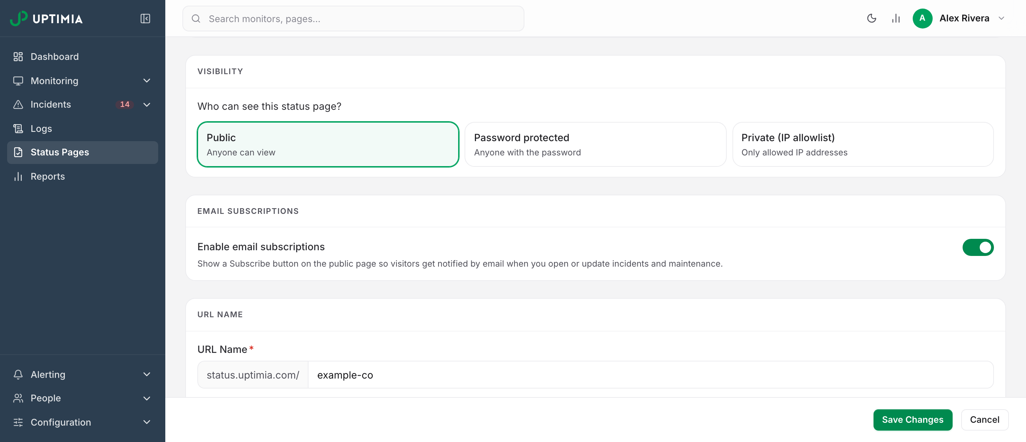Click the Incidents warning triangle icon
The height and width of the screenshot is (442, 1026).
(x=18, y=104)
